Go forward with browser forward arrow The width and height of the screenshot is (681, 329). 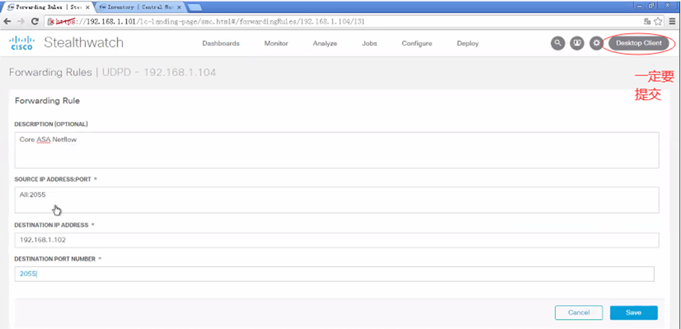tap(21, 21)
